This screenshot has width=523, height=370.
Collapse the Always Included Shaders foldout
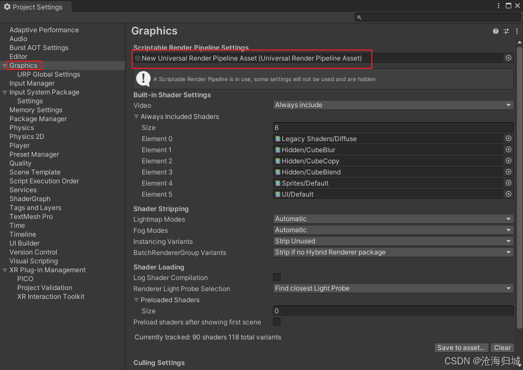click(136, 117)
